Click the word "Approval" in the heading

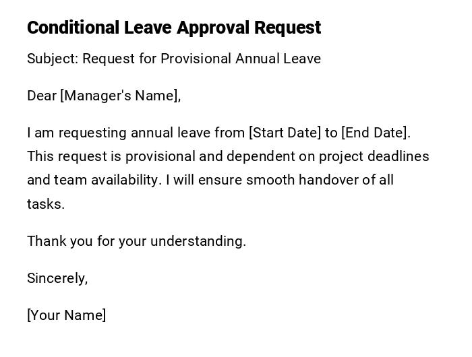(212, 28)
